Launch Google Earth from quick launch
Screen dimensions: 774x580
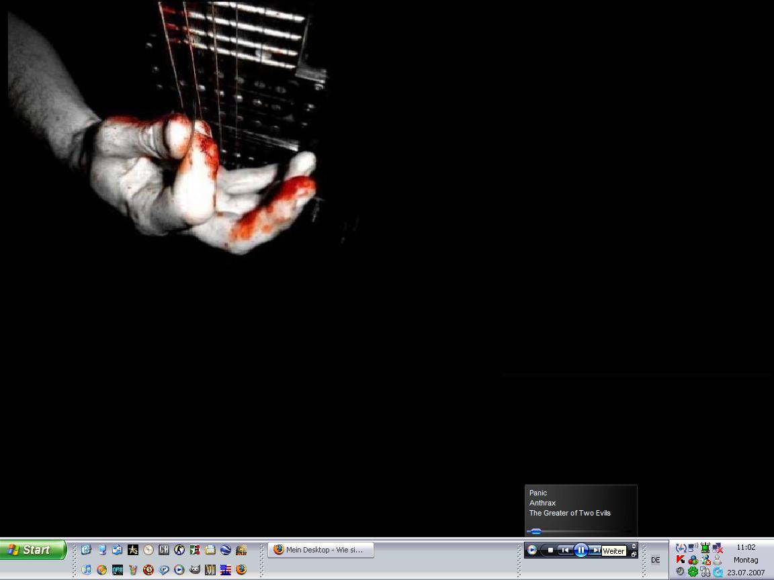pyautogui.click(x=226, y=550)
